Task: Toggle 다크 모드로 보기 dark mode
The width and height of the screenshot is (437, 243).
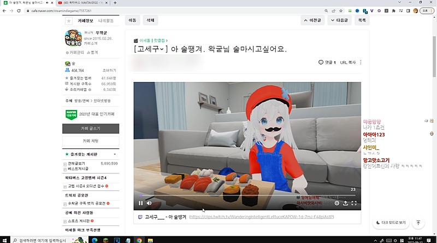Action: click(391, 223)
